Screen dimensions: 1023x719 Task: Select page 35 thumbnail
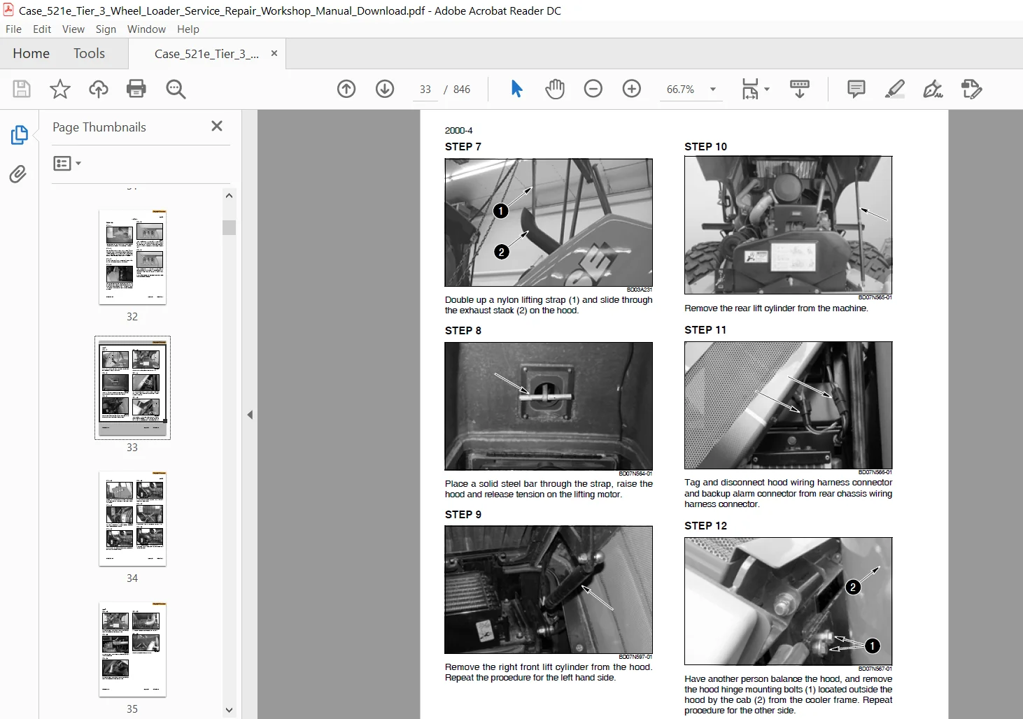click(x=132, y=649)
